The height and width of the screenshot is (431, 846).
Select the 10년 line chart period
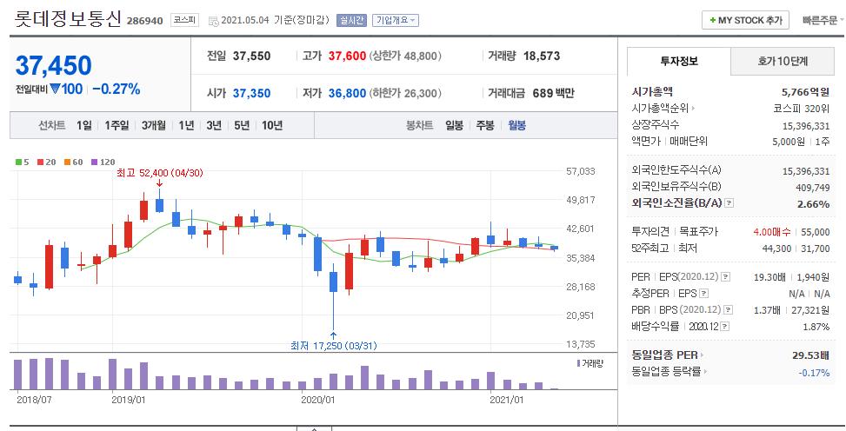tap(272, 125)
